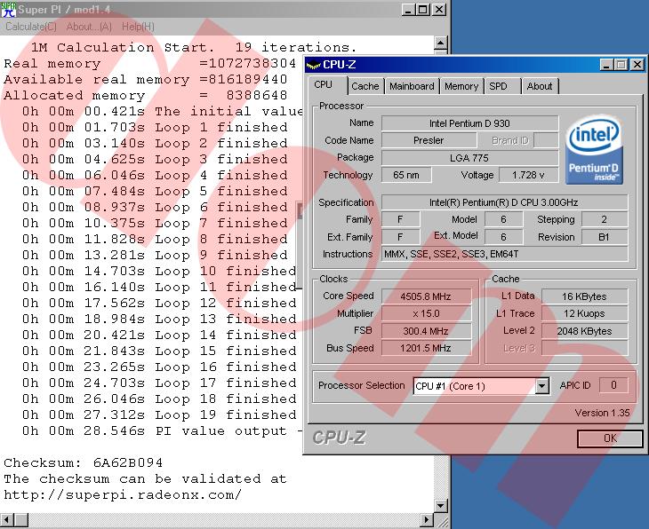Click Super PI vertical scrollbar down arrow
The image size is (649, 529).
[x=441, y=505]
